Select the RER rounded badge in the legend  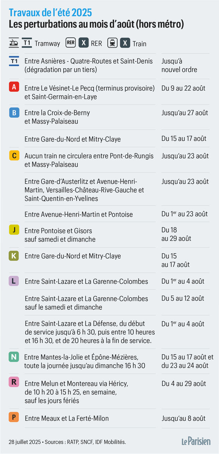(x=71, y=43)
